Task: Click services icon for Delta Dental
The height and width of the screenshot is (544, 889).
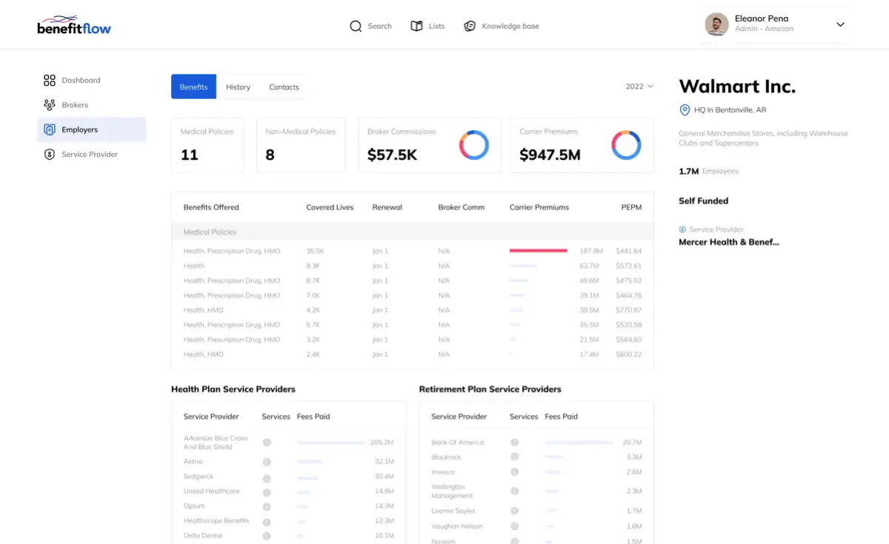Action: click(267, 536)
